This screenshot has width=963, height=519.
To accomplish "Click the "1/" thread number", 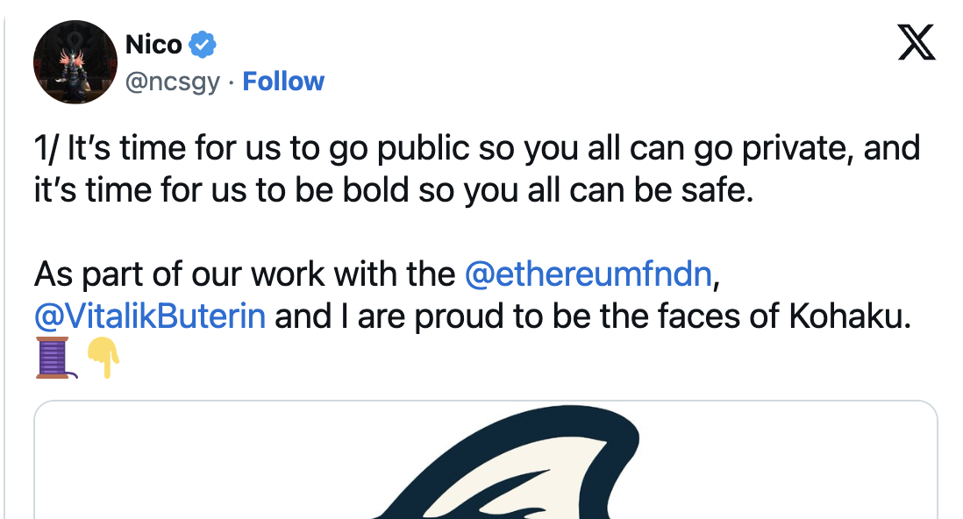I will (46, 149).
